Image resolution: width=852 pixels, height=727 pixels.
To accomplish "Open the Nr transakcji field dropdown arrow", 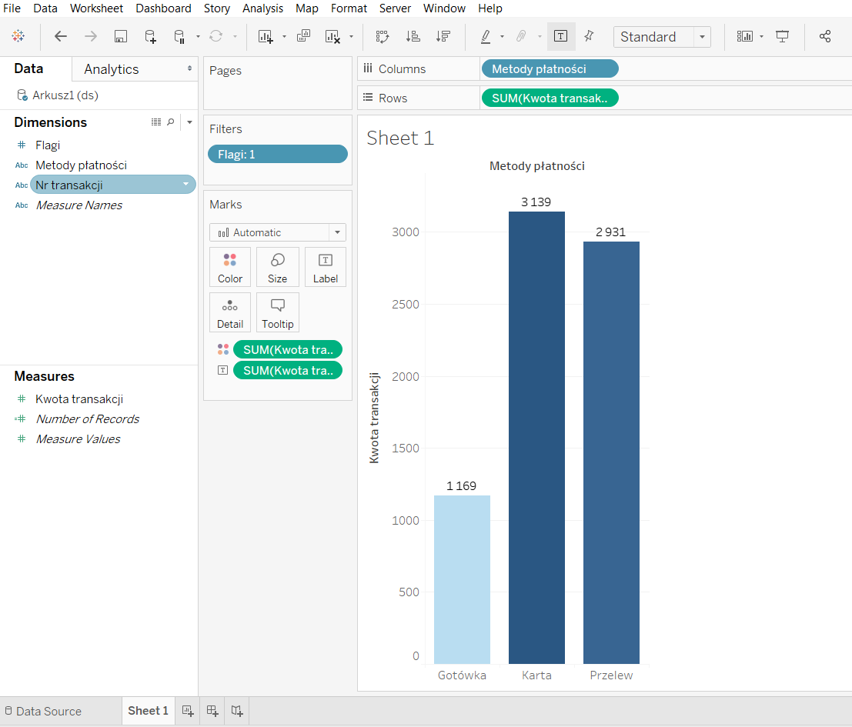I will (x=185, y=185).
